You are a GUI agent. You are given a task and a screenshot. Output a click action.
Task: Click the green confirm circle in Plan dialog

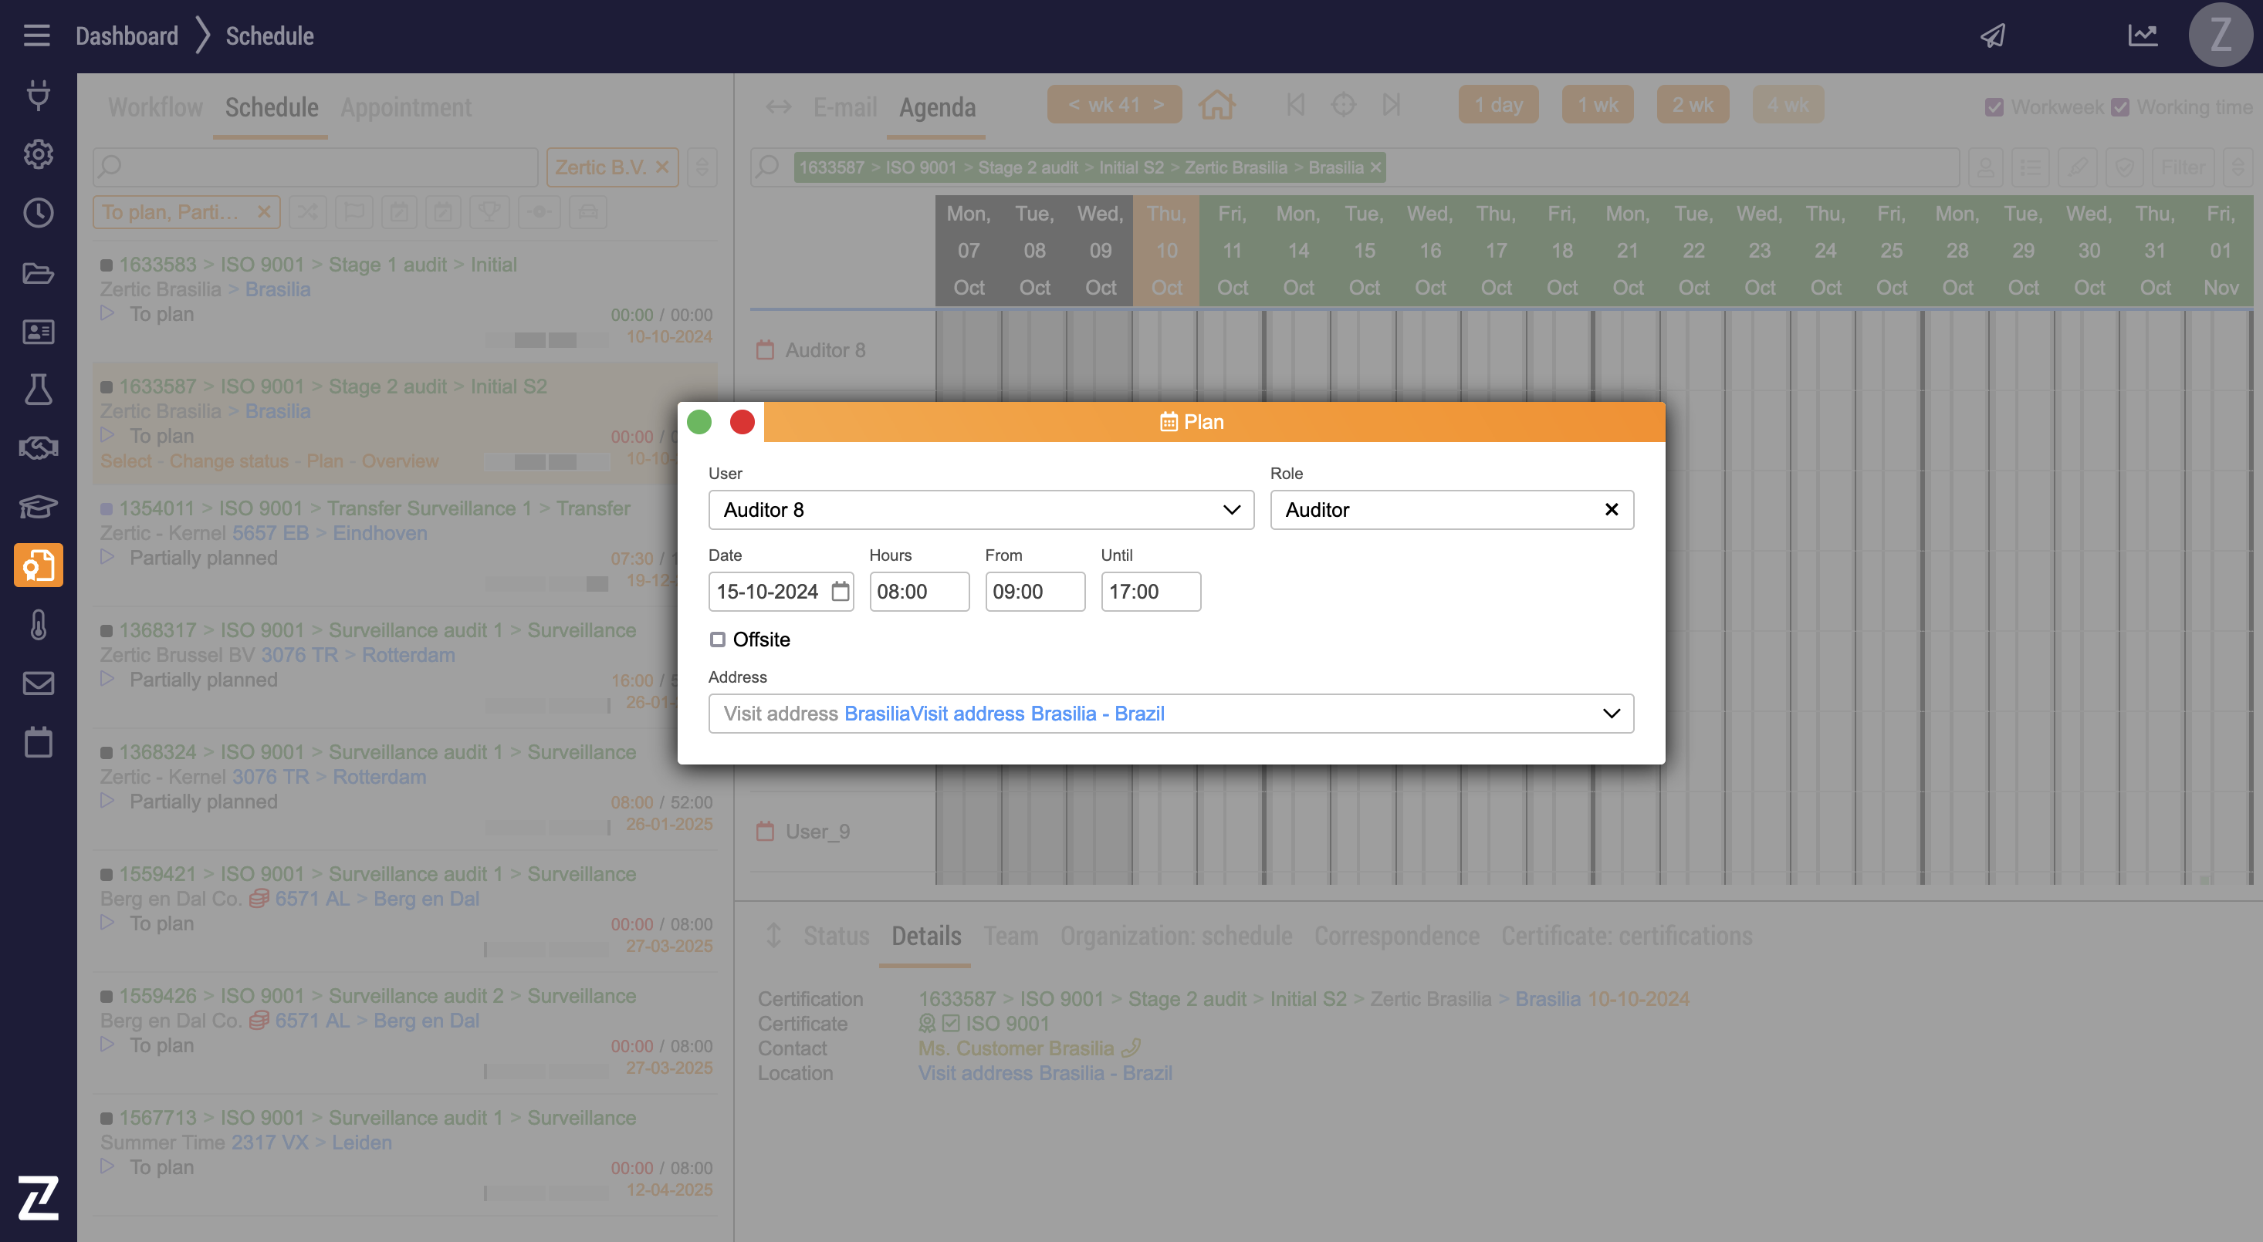tap(699, 422)
